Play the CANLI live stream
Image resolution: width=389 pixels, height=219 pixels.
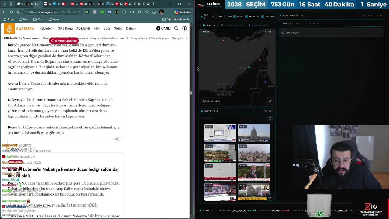tap(163, 28)
